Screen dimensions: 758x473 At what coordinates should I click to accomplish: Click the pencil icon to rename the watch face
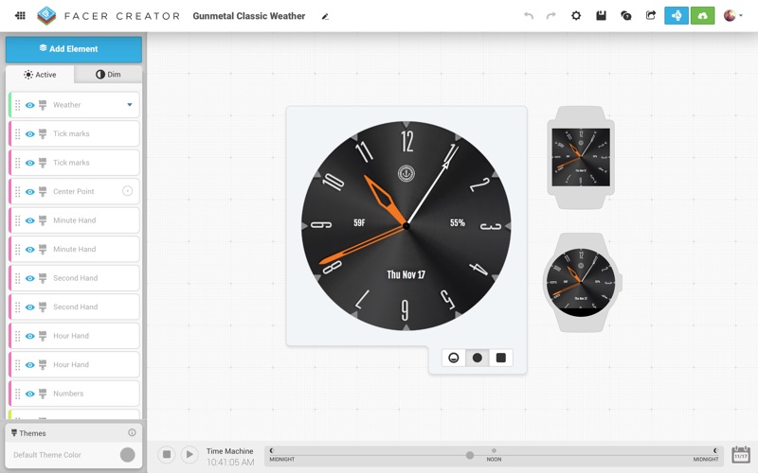325,16
